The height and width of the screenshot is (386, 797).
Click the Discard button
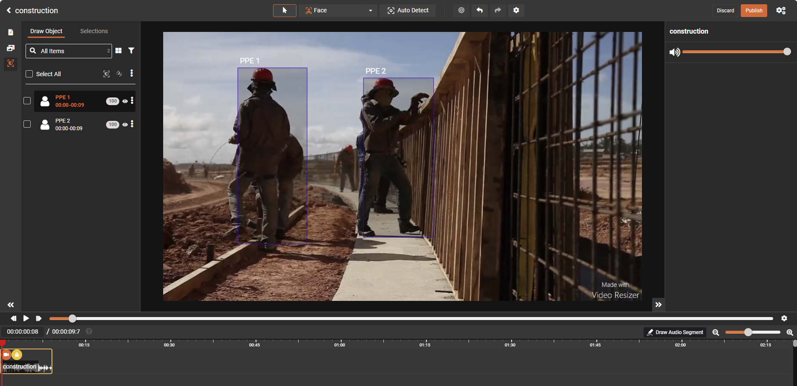pos(725,10)
